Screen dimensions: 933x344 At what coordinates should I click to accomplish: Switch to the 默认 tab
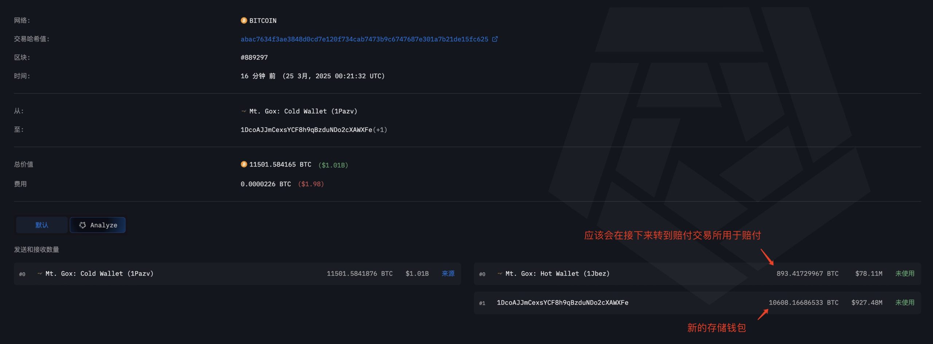pos(42,225)
